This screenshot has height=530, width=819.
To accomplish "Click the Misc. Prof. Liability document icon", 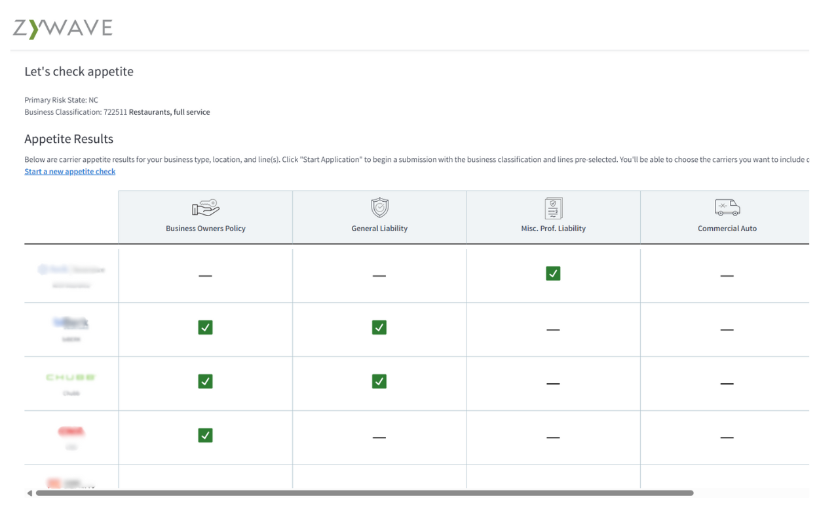I will coord(553,208).
